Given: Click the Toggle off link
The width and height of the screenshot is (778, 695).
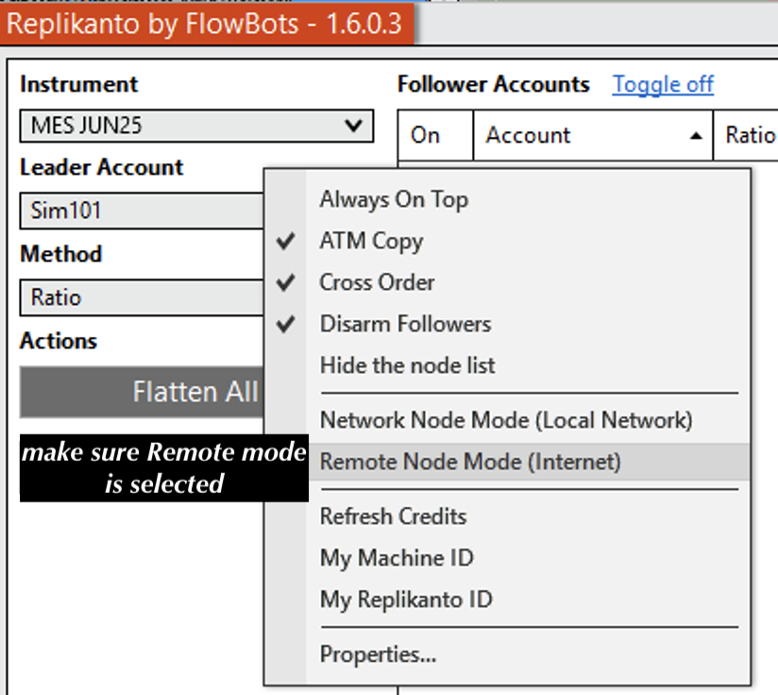Looking at the screenshot, I should pos(663,84).
